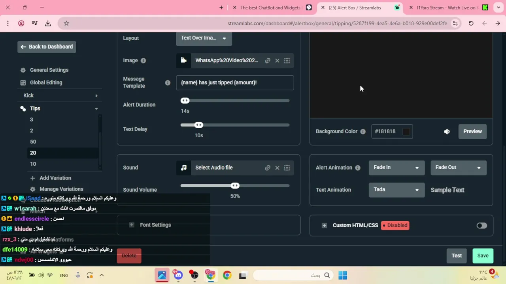This screenshot has height=284, width=506.
Task: Toggle the Custom HTML/CSS switch
Action: [x=481, y=226]
